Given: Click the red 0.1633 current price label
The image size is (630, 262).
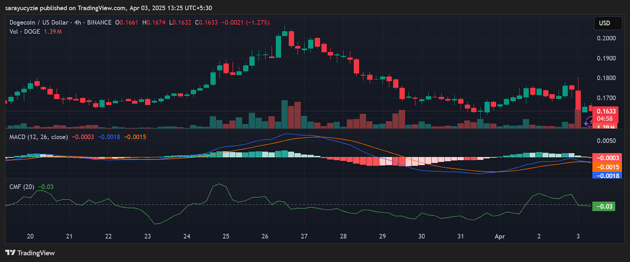Looking at the screenshot, I should (x=606, y=111).
